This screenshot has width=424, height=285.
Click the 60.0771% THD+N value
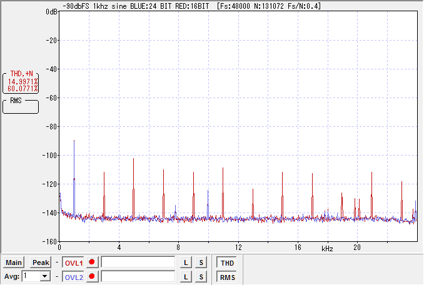[x=23, y=89]
